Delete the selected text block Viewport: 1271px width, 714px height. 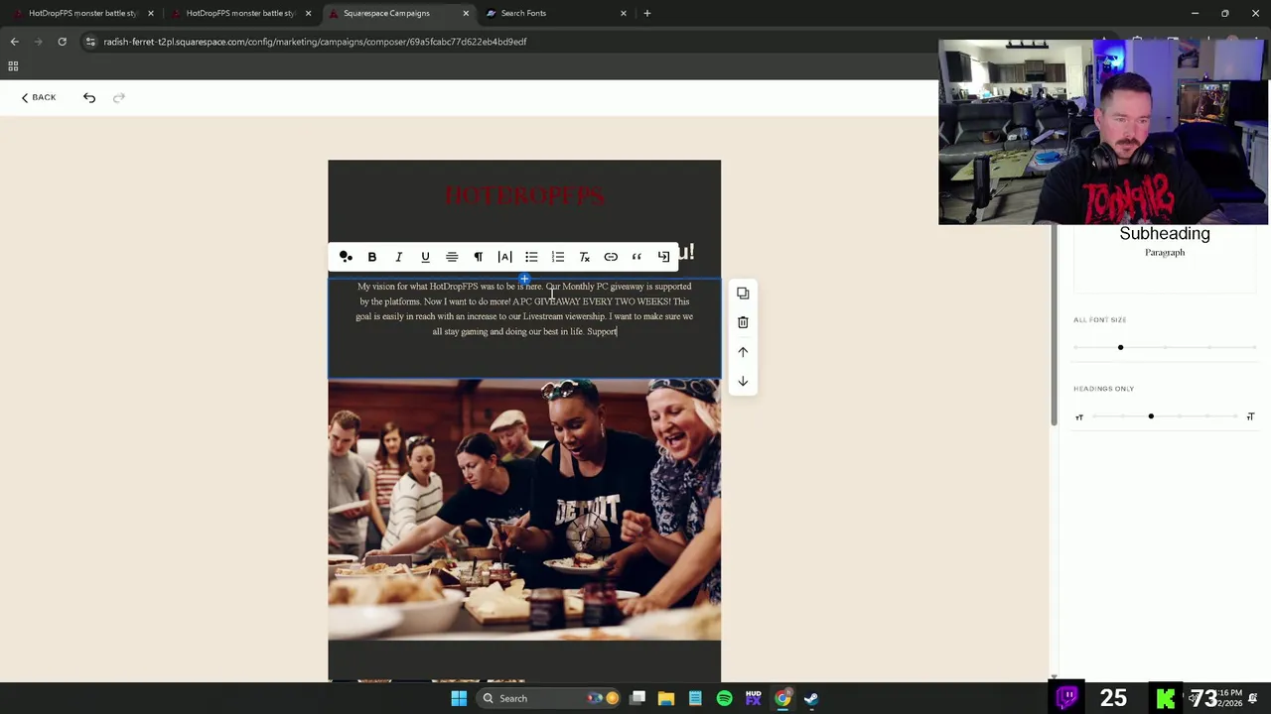(743, 322)
